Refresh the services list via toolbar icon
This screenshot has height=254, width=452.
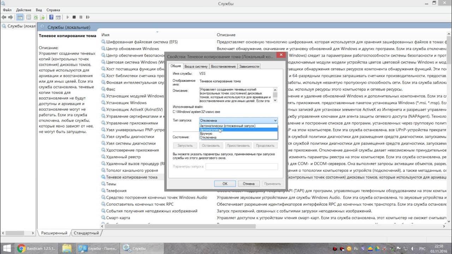pos(36,17)
